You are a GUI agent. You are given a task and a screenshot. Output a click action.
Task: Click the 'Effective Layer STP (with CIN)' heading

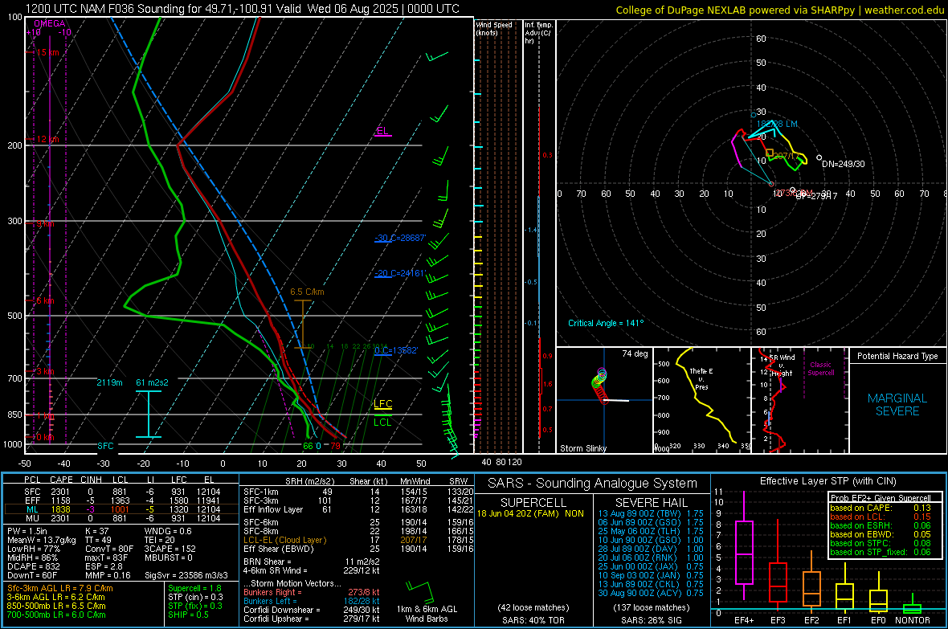coord(828,481)
